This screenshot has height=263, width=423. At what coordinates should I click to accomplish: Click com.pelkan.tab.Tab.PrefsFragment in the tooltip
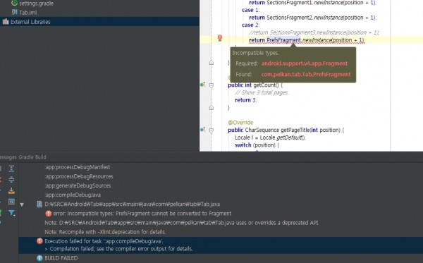tap(306, 75)
